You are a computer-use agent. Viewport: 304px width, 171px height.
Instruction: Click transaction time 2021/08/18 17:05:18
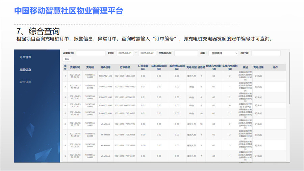click(75, 156)
